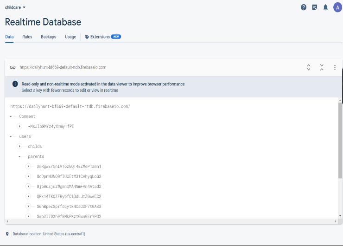Viewport: 343px width, 246px height.
Task: Click the Realtime Database heading
Action: pyautogui.click(x=43, y=22)
